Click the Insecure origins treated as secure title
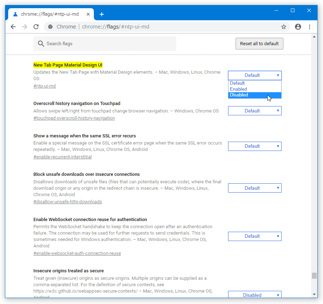Screen dimensions: 323x304 tap(69, 271)
